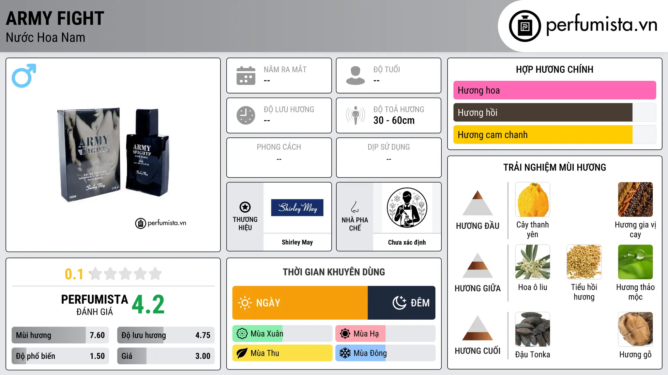Click the 30 - 60cm sillage value
668x375 pixels.
point(394,120)
